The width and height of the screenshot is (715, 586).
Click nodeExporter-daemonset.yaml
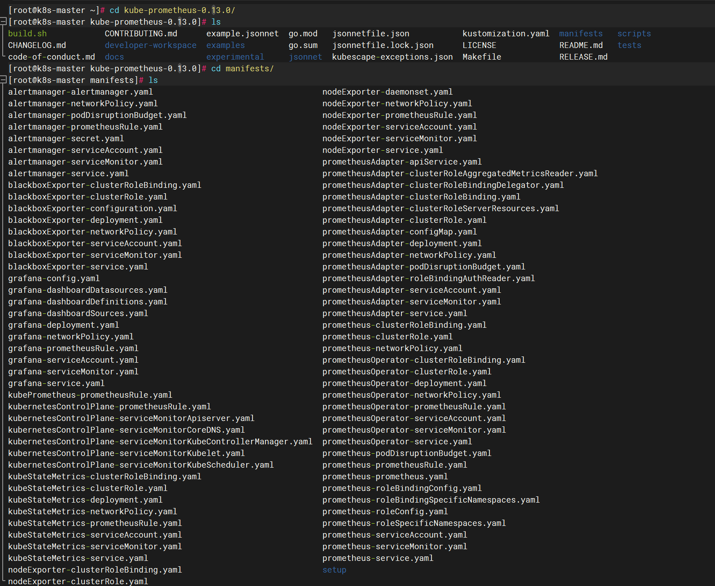click(388, 92)
